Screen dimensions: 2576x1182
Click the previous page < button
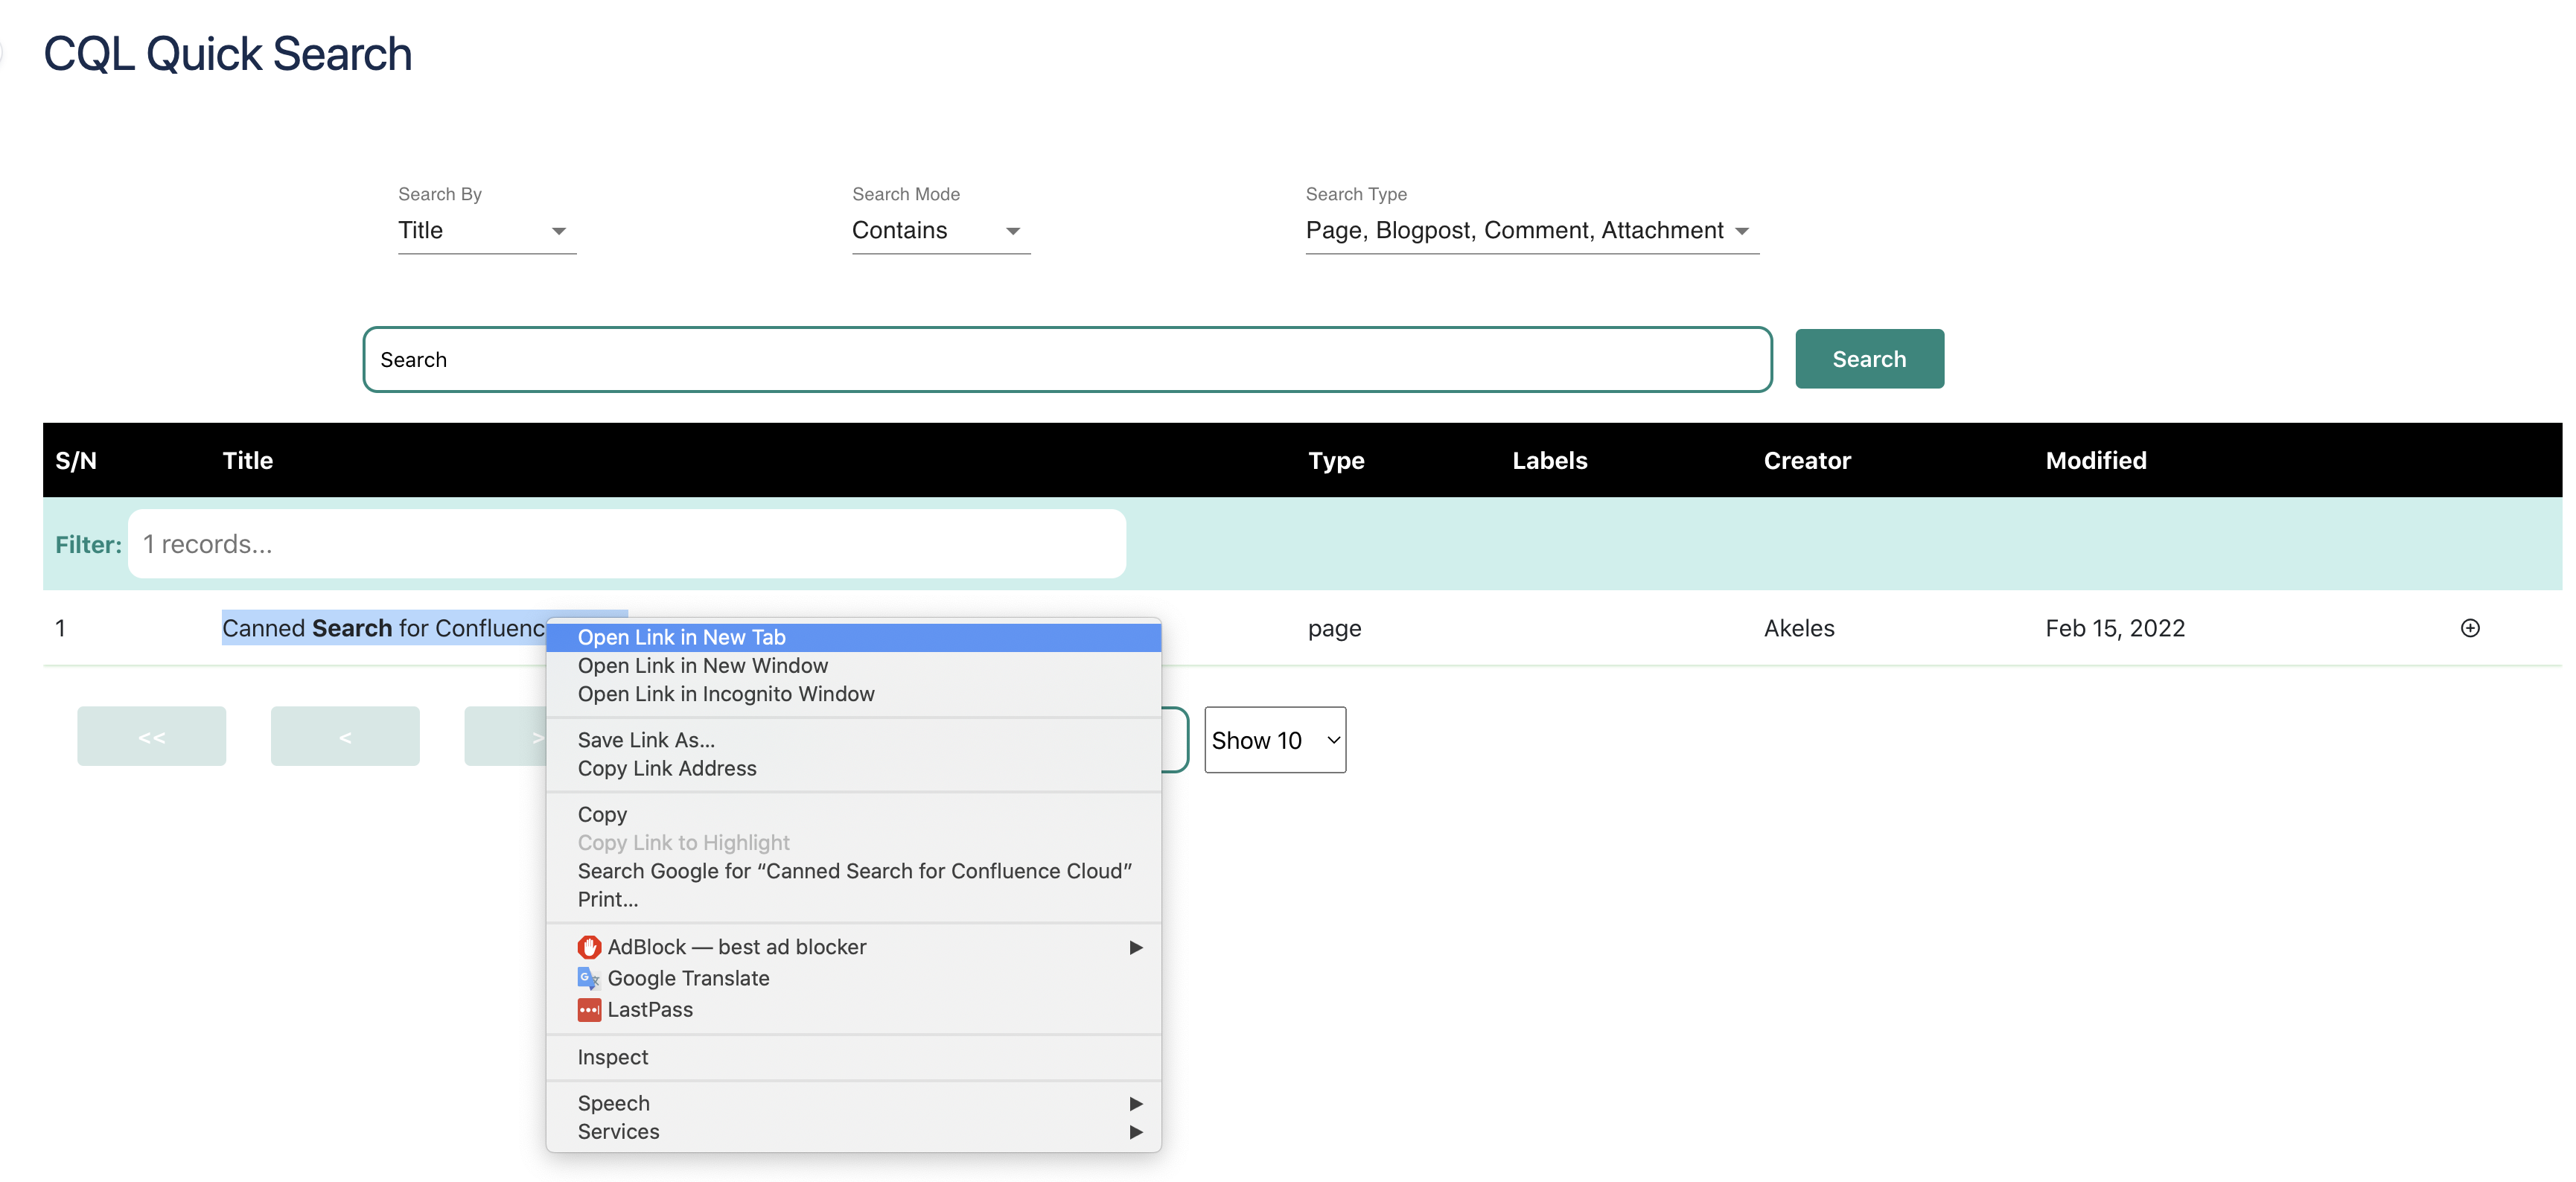point(344,737)
